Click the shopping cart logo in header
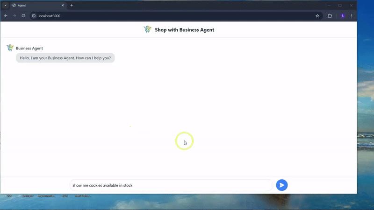The height and width of the screenshot is (210, 374). 148,29
